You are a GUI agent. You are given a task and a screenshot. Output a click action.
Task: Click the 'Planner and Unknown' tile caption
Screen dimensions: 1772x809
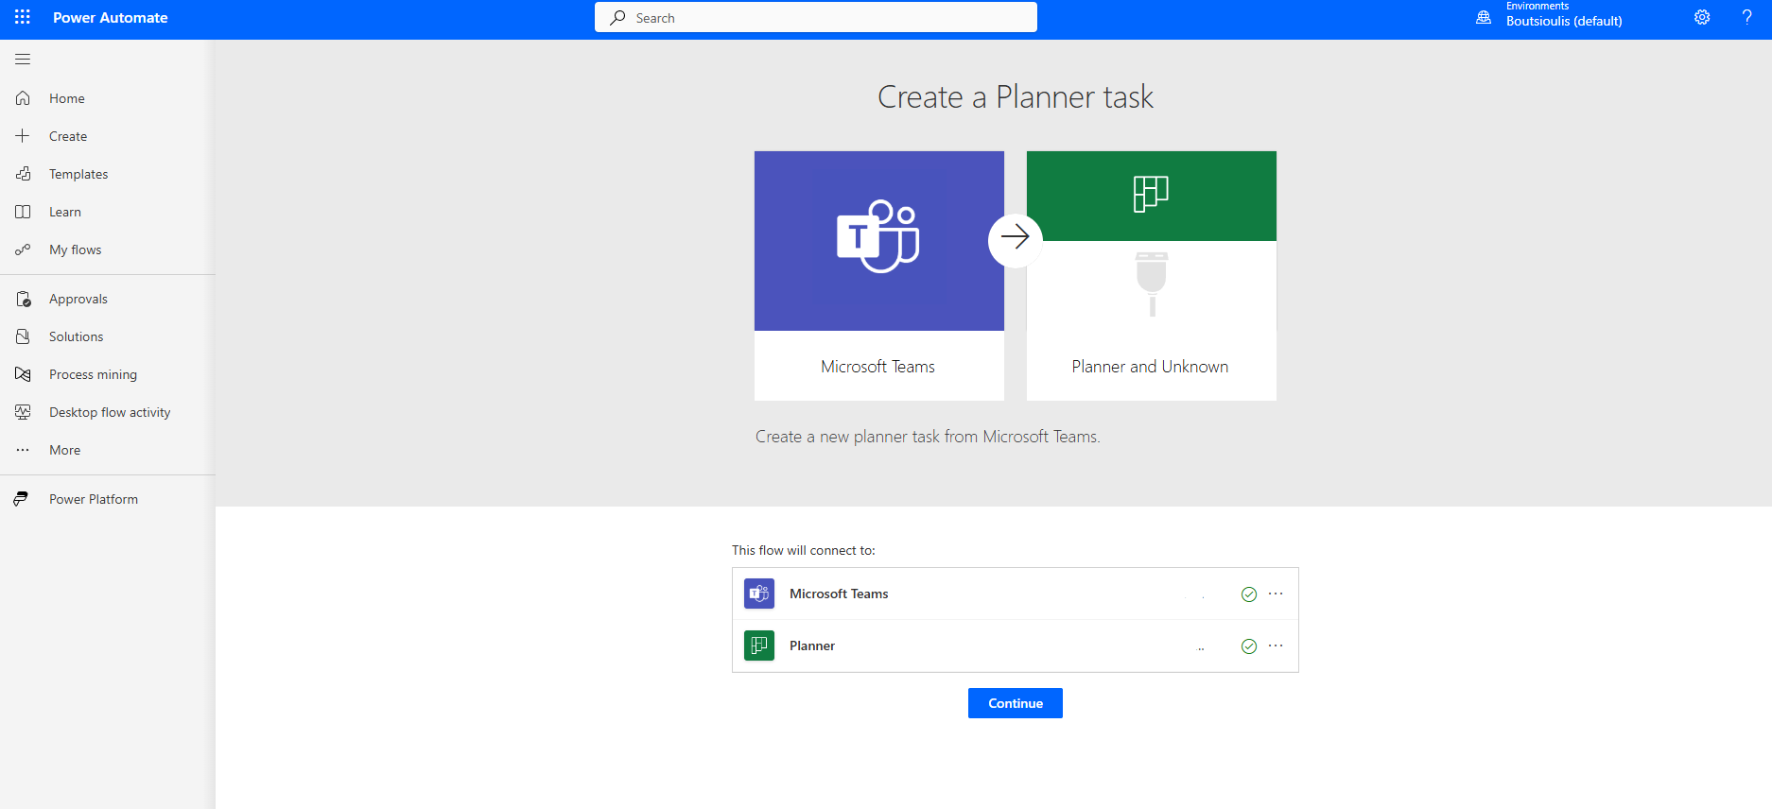pyautogui.click(x=1151, y=367)
